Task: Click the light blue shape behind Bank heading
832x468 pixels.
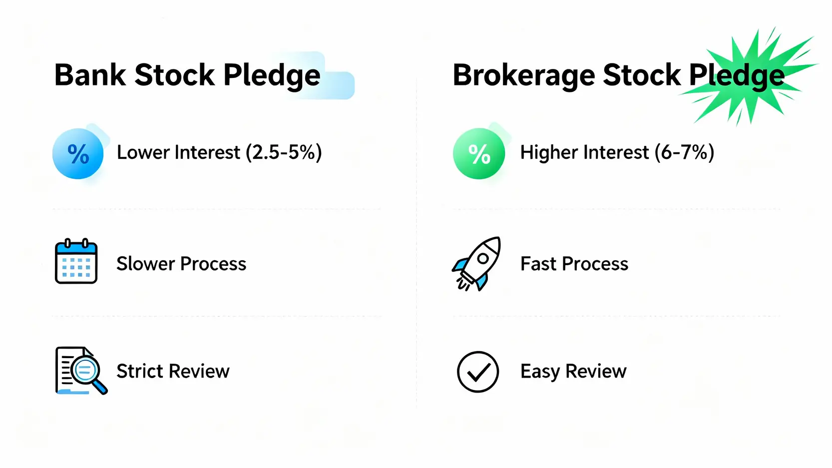Action: tap(339, 85)
